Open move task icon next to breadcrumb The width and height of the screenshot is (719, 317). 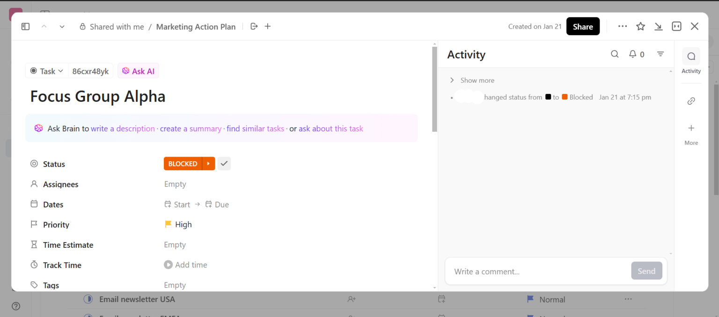coord(254,26)
